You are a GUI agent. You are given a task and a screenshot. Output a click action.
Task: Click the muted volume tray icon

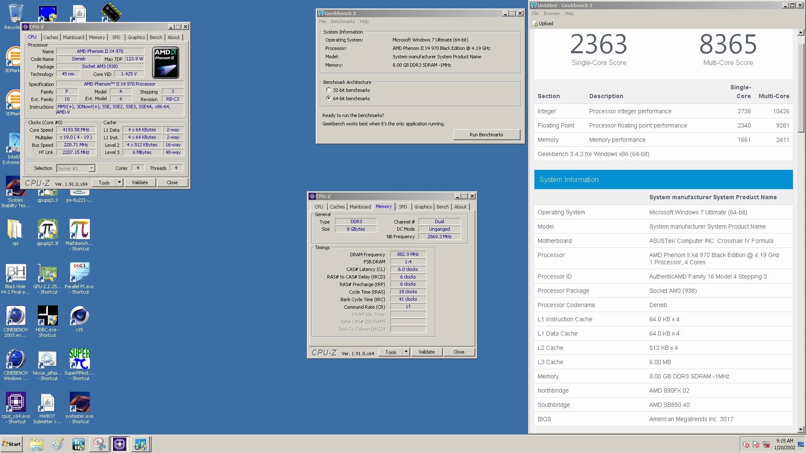pos(746,444)
